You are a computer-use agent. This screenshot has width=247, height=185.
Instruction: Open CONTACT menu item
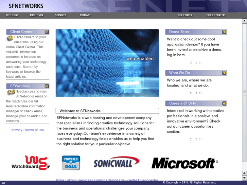tap(85, 15)
